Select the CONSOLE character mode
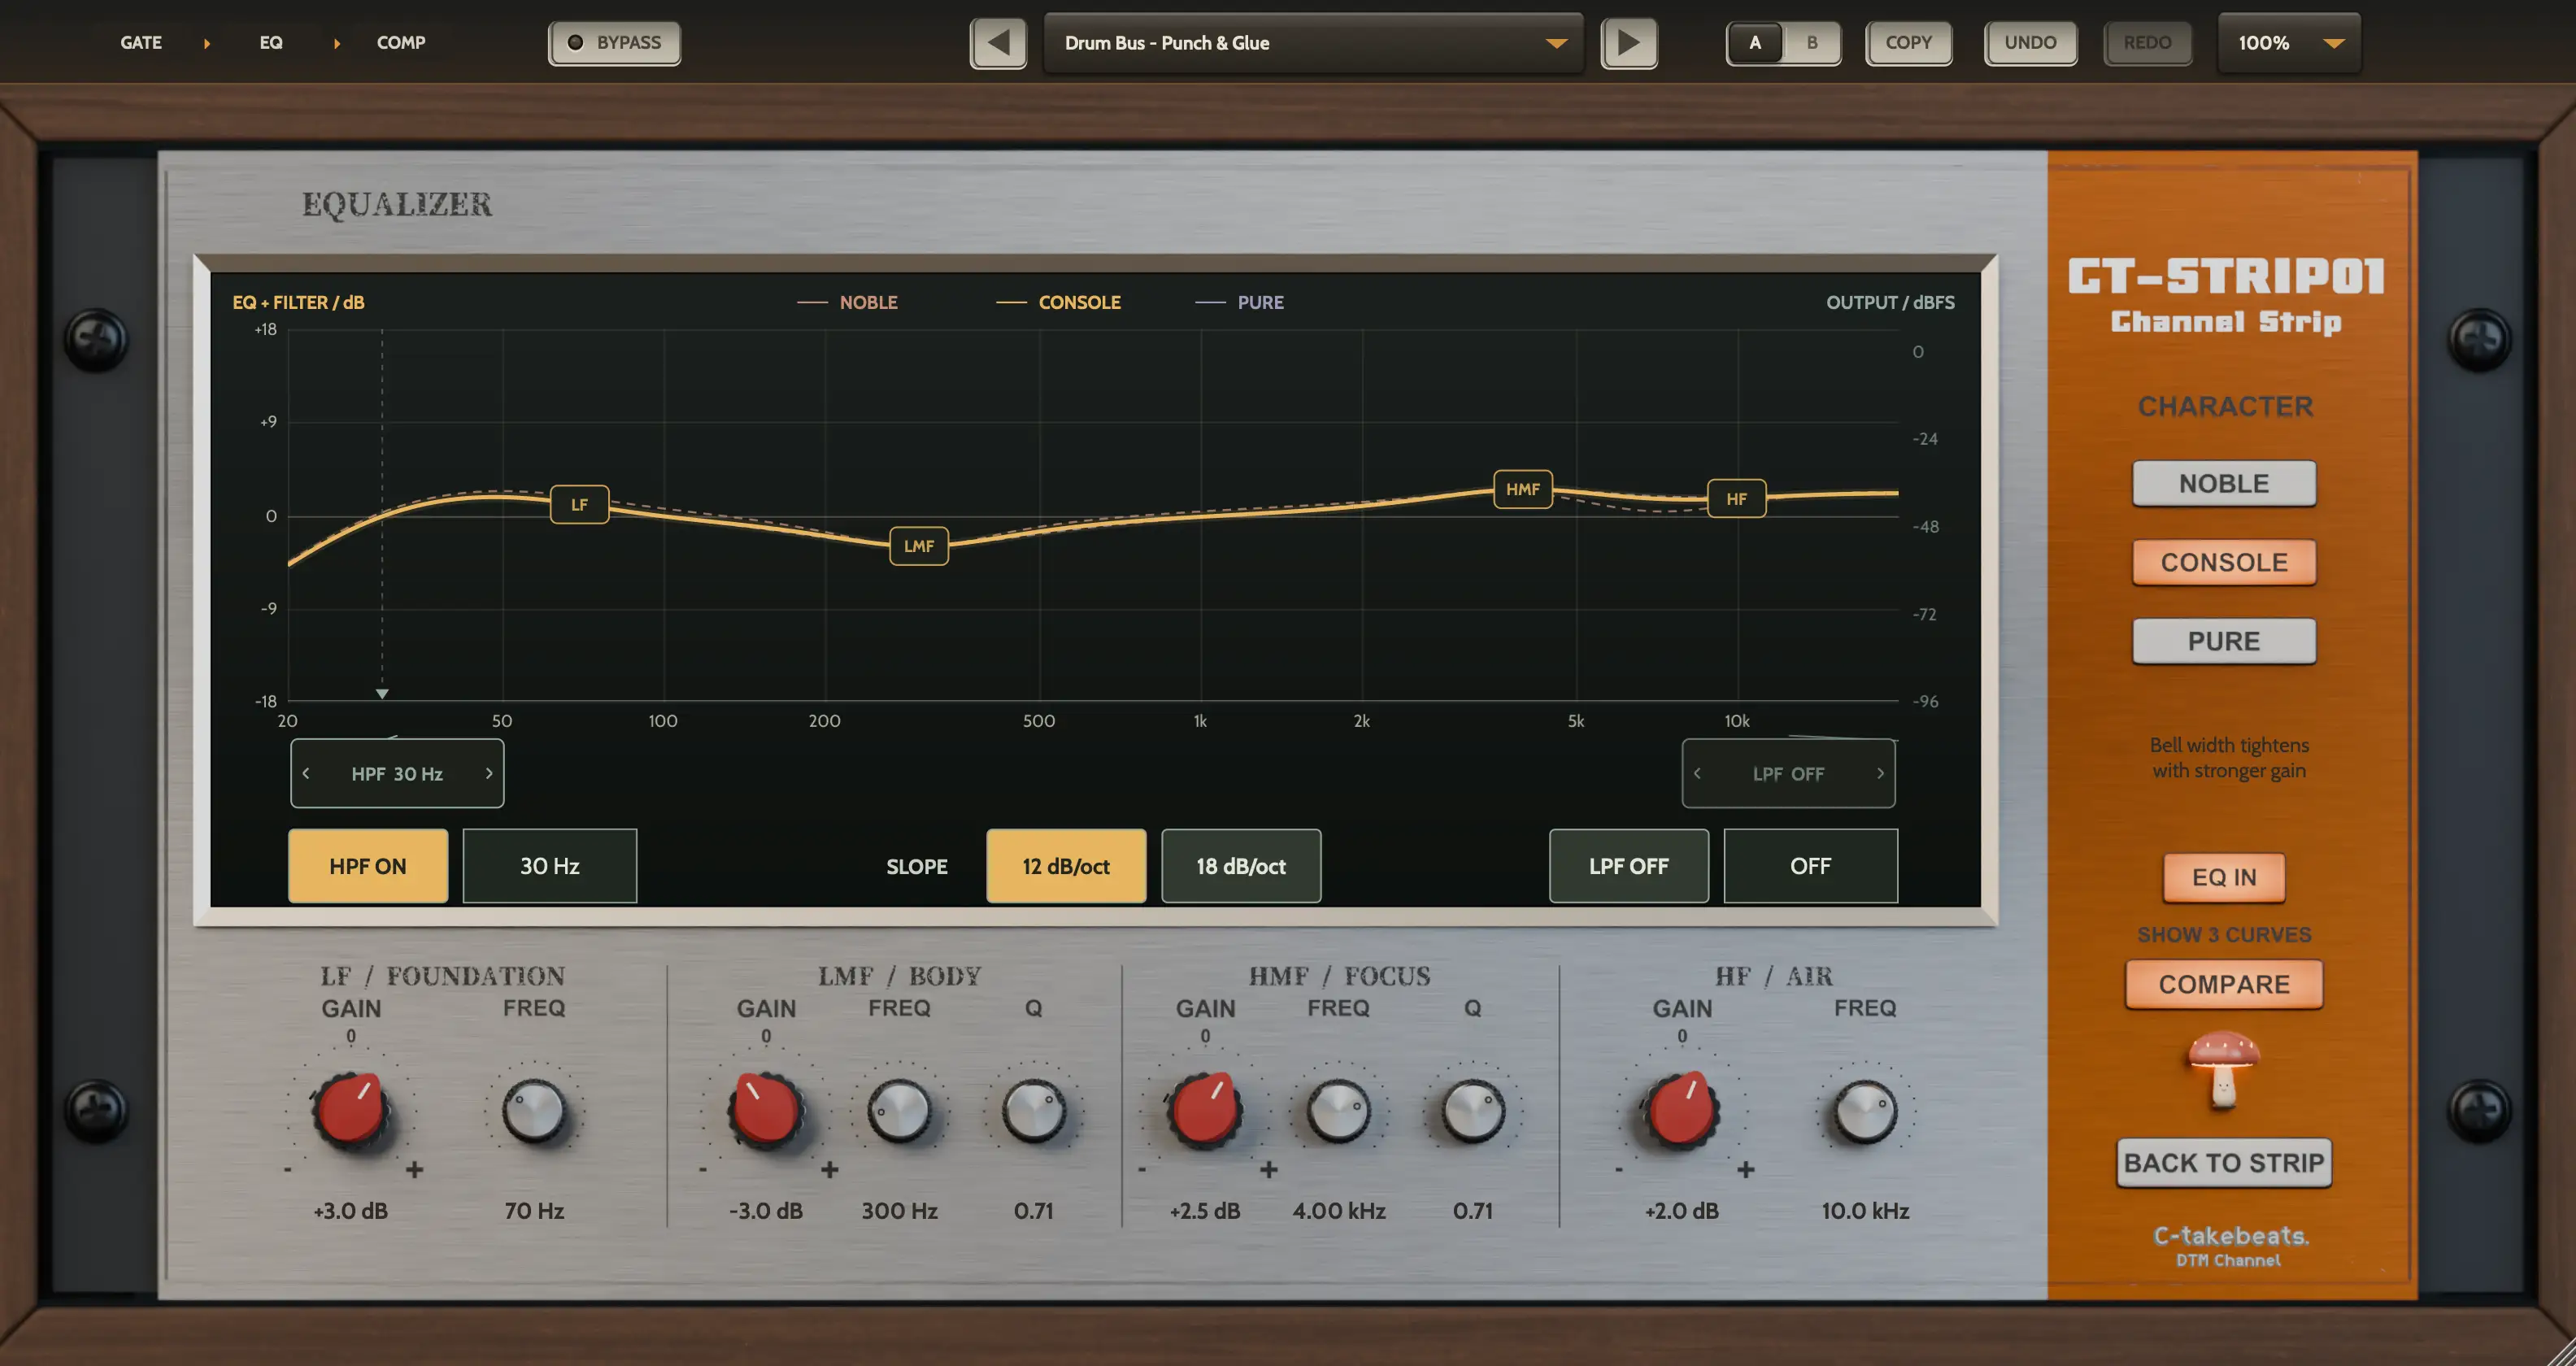The height and width of the screenshot is (1366, 2576). click(2224, 562)
